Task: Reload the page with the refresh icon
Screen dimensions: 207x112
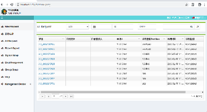Action: tap(12, 5)
